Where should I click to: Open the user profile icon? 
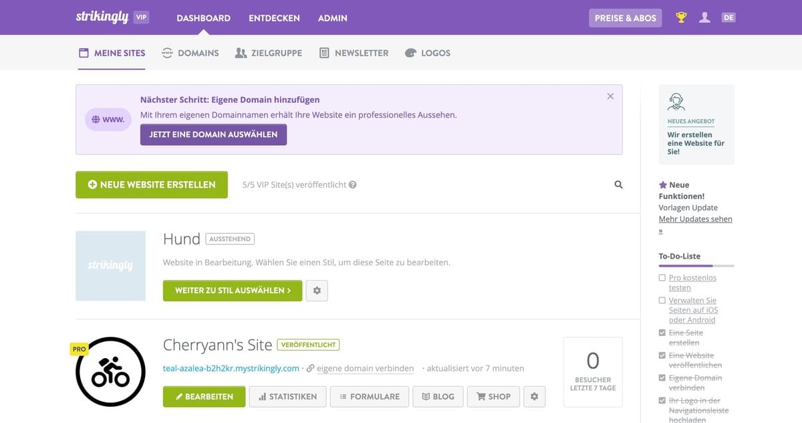click(704, 18)
